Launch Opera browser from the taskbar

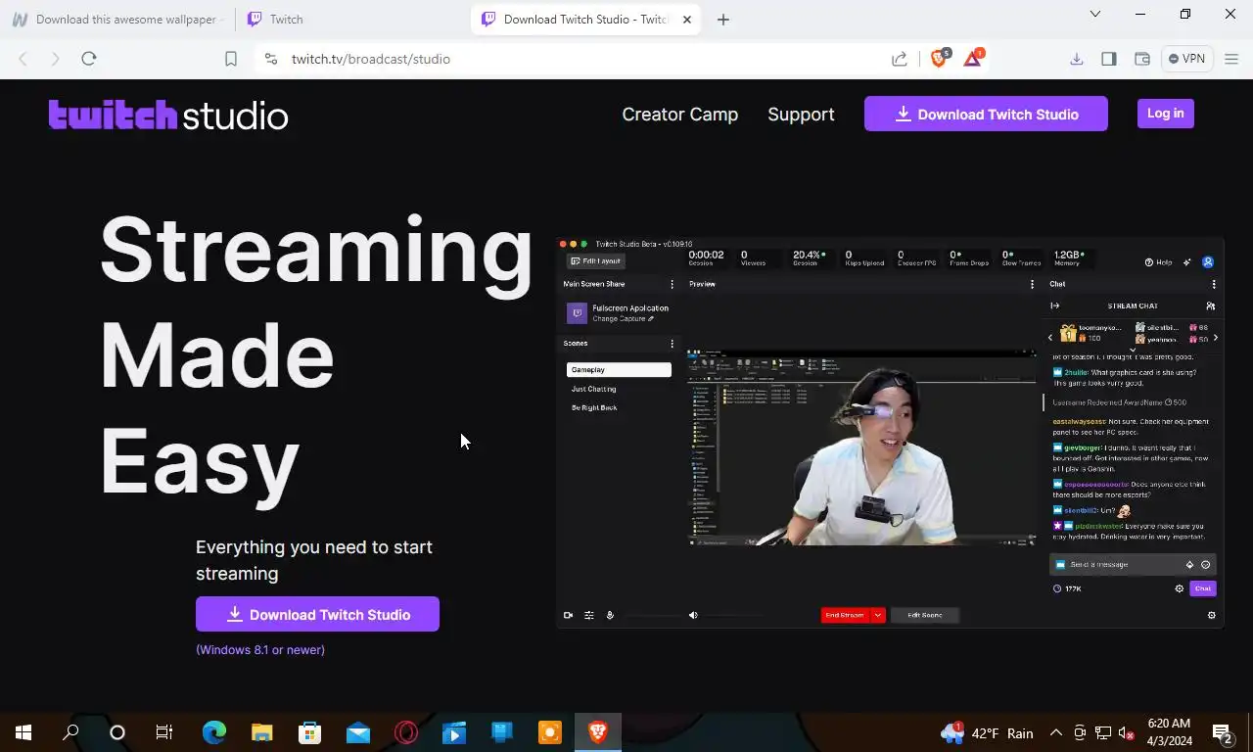click(x=406, y=732)
